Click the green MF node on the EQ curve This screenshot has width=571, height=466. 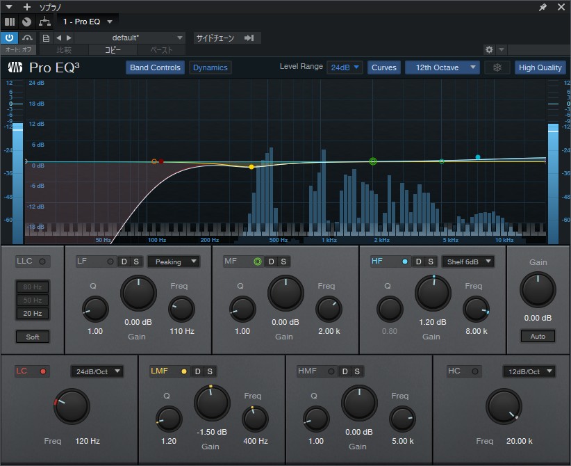(x=372, y=161)
